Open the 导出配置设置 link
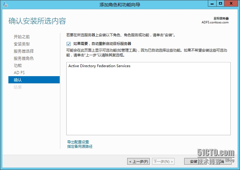 [78, 142]
